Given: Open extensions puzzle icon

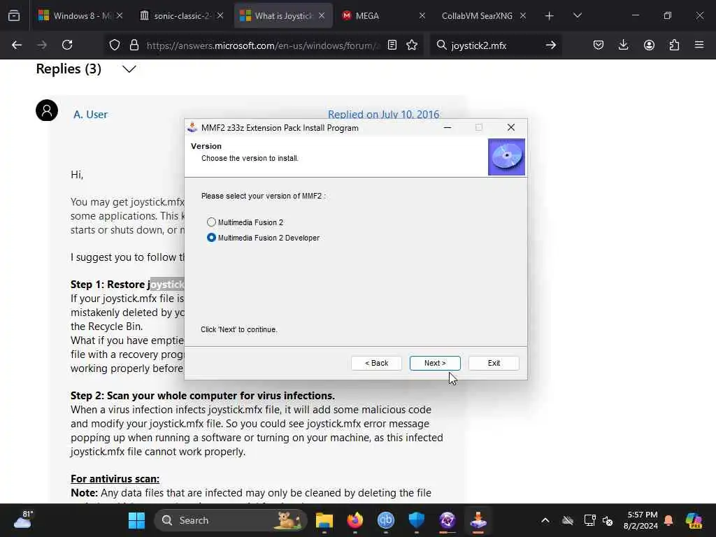Looking at the screenshot, I should 674,45.
